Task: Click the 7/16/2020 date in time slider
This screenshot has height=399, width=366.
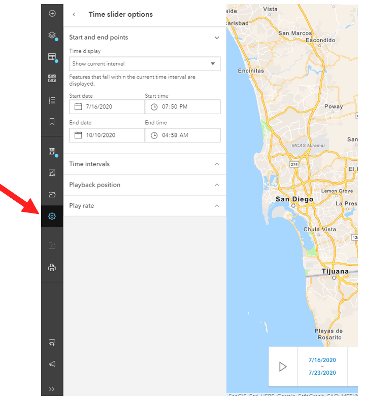Action: pyautogui.click(x=322, y=360)
